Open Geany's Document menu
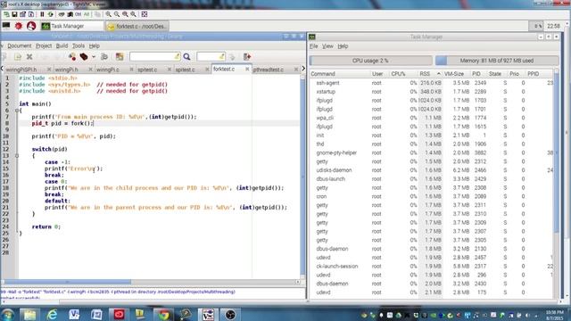The width and height of the screenshot is (571, 321). (x=20, y=45)
